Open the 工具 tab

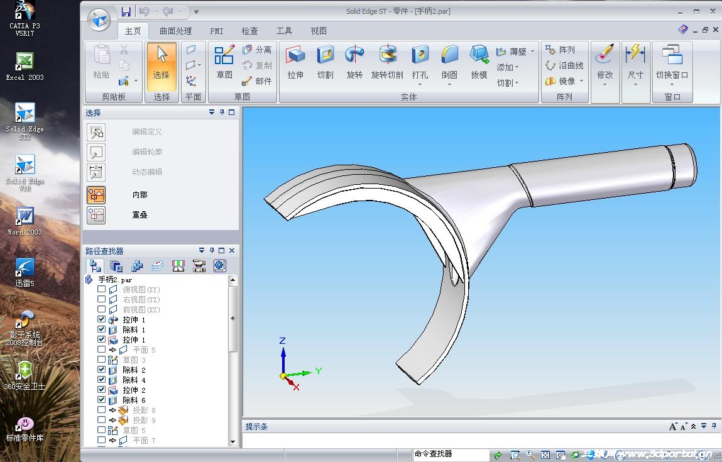click(284, 31)
